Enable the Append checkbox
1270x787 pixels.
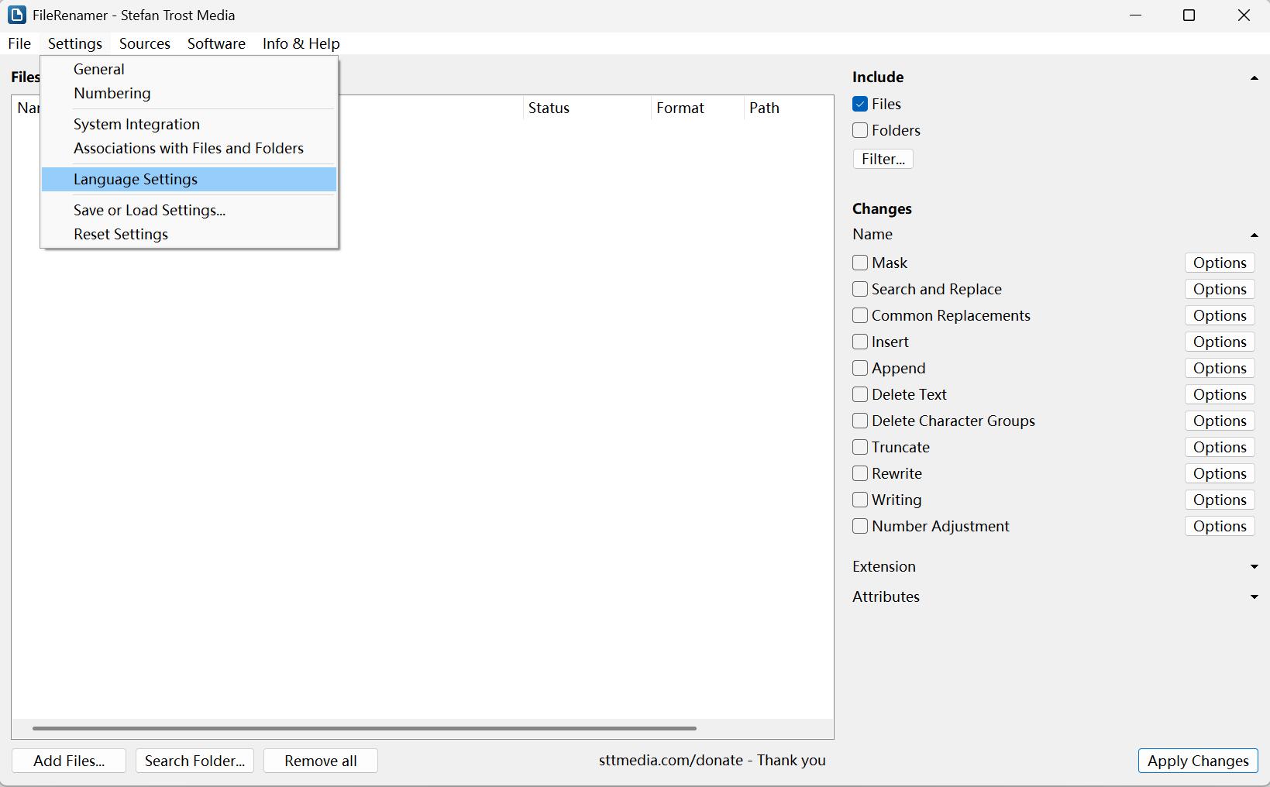(860, 368)
